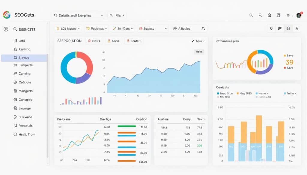Open the Shats tab dropdown
This screenshot has width=307, height=175.
coord(134,41)
